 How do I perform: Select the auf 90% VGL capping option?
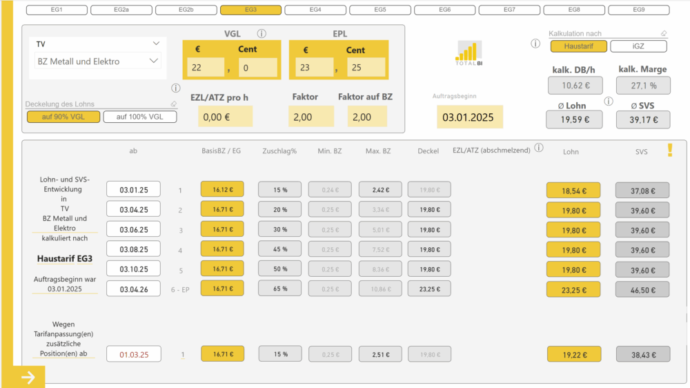(63, 117)
